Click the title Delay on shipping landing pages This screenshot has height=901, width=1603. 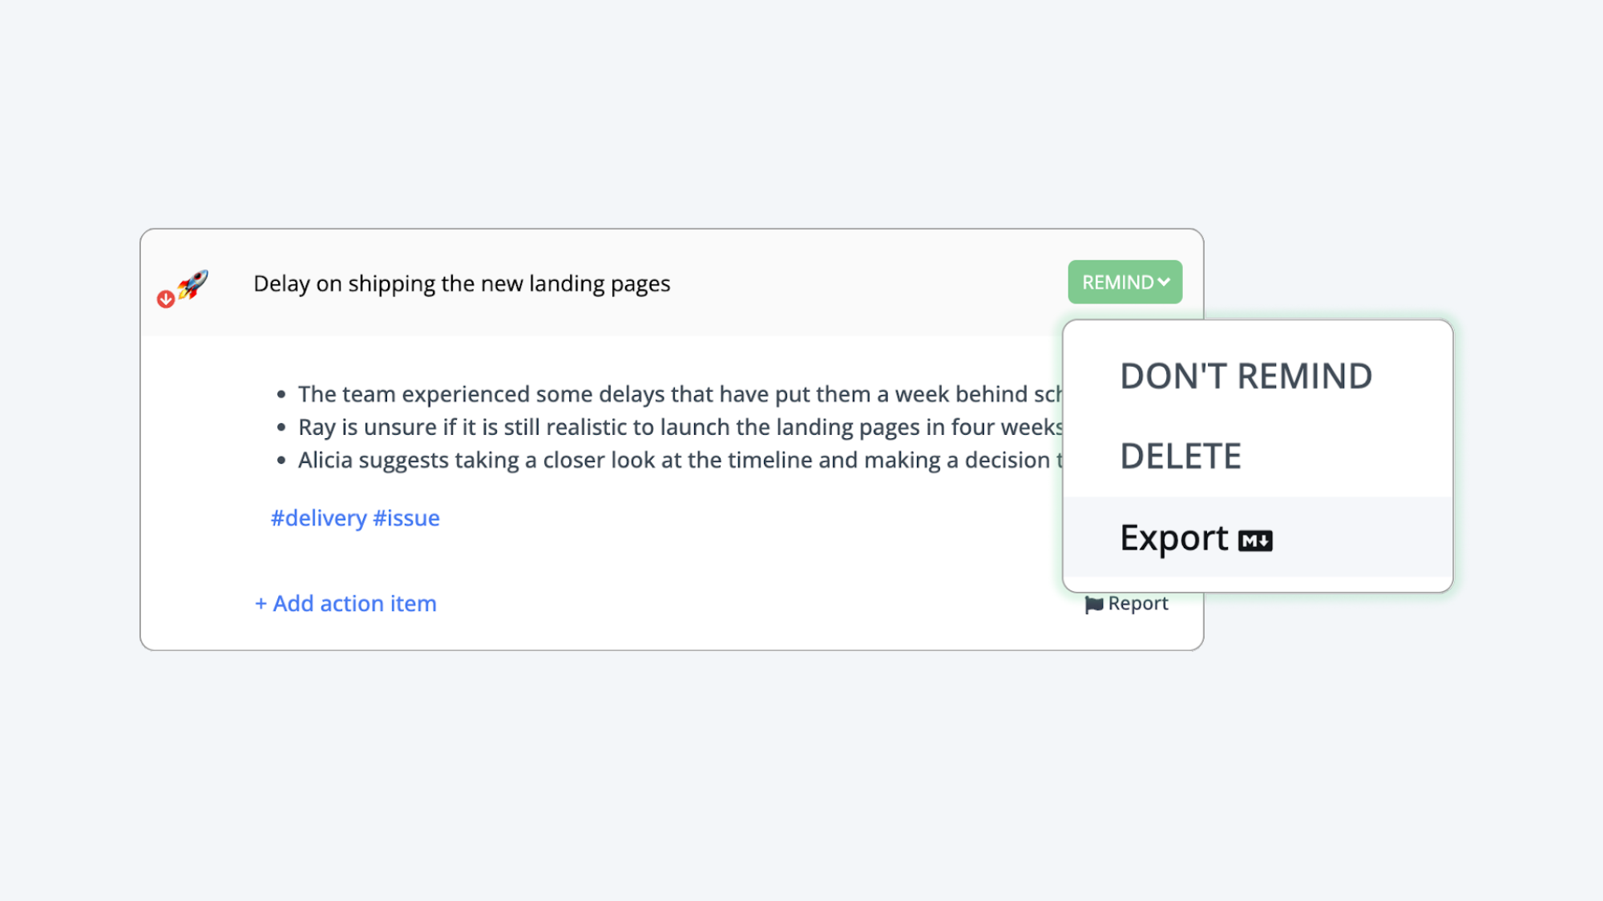(x=462, y=284)
